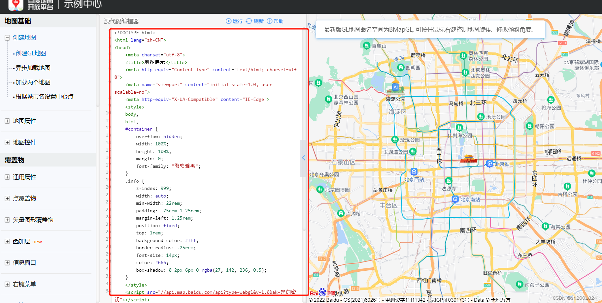
Task: Open 帮助 help link
Action: click(x=279, y=21)
